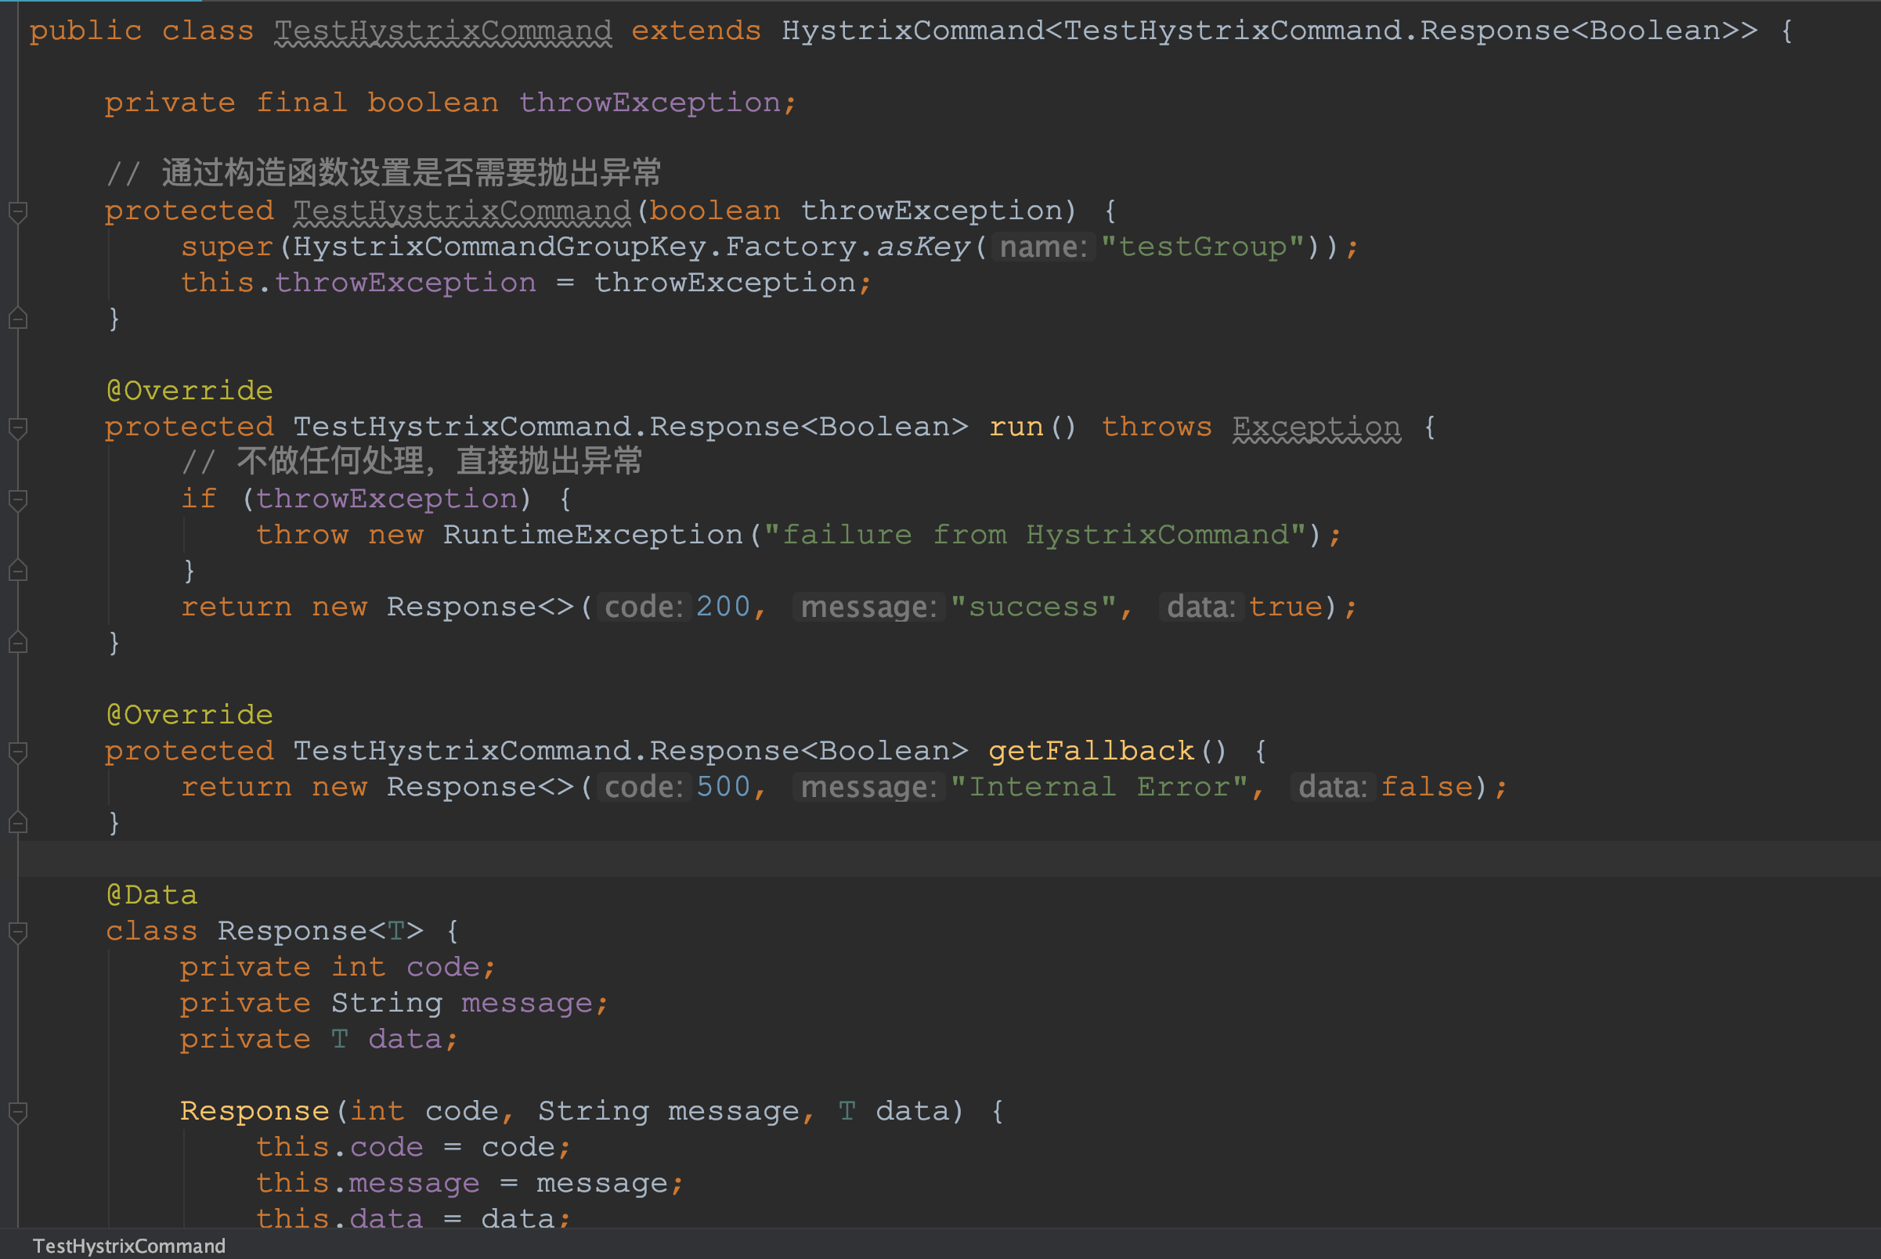Screen dimensions: 1881x1259
Task: Click the 'message:' hint before "Internal Error"
Action: (x=868, y=787)
